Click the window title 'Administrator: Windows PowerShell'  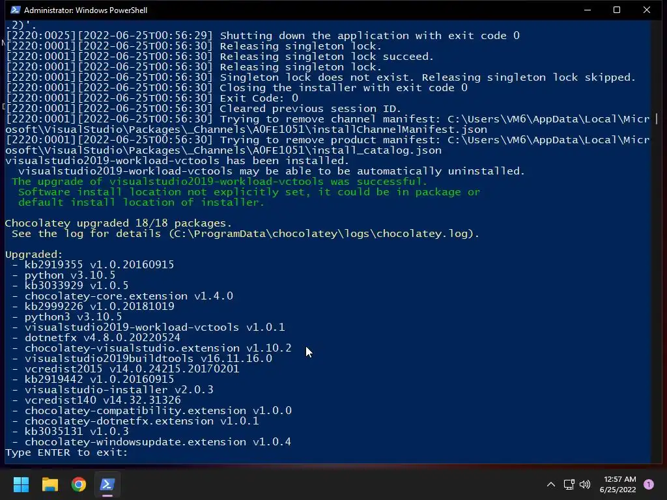click(85, 10)
